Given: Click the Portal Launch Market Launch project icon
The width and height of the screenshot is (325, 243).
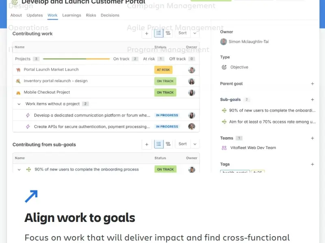Looking at the screenshot, I should click(18, 70).
